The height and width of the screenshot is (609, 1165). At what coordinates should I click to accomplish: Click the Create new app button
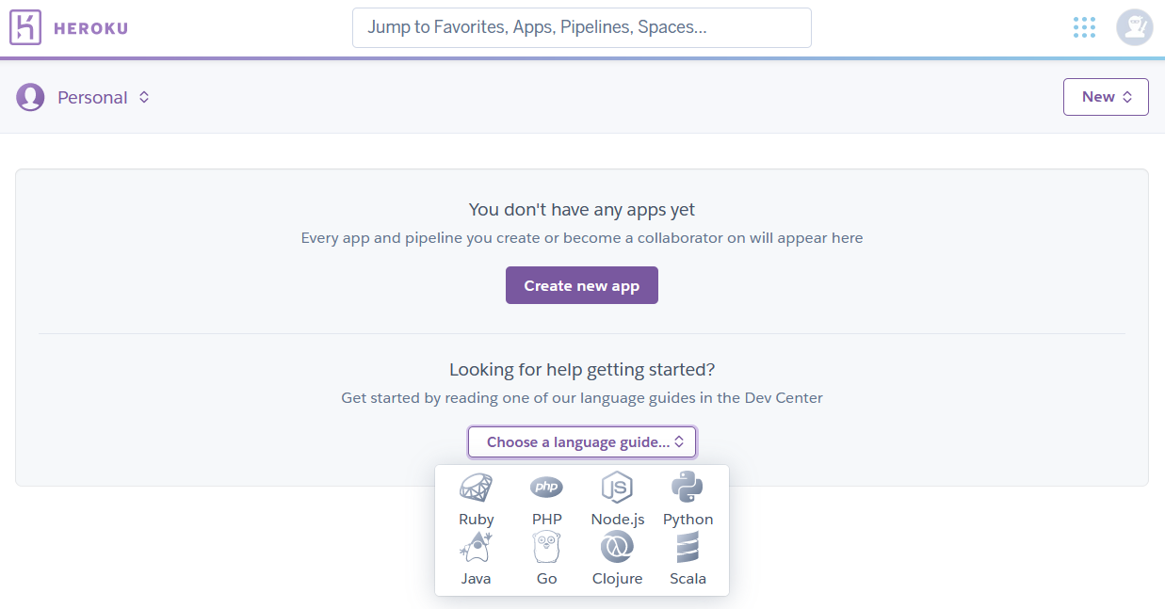pos(582,285)
